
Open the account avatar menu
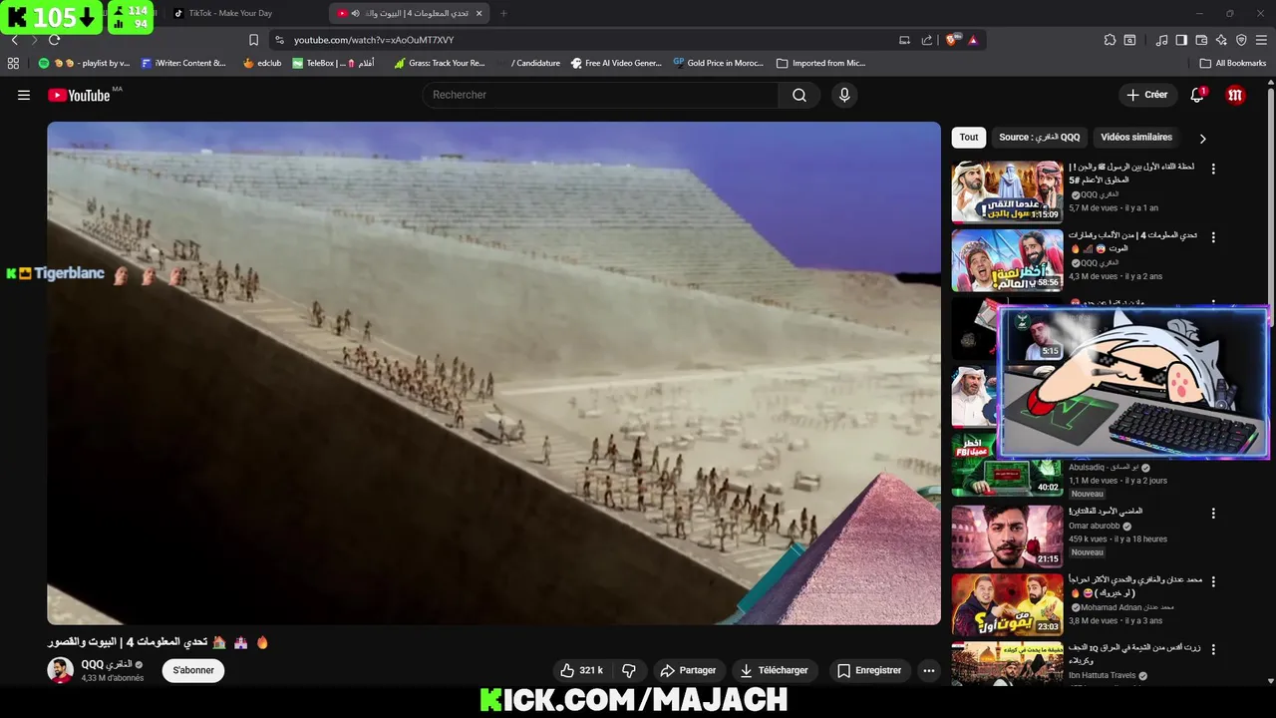point(1235,95)
